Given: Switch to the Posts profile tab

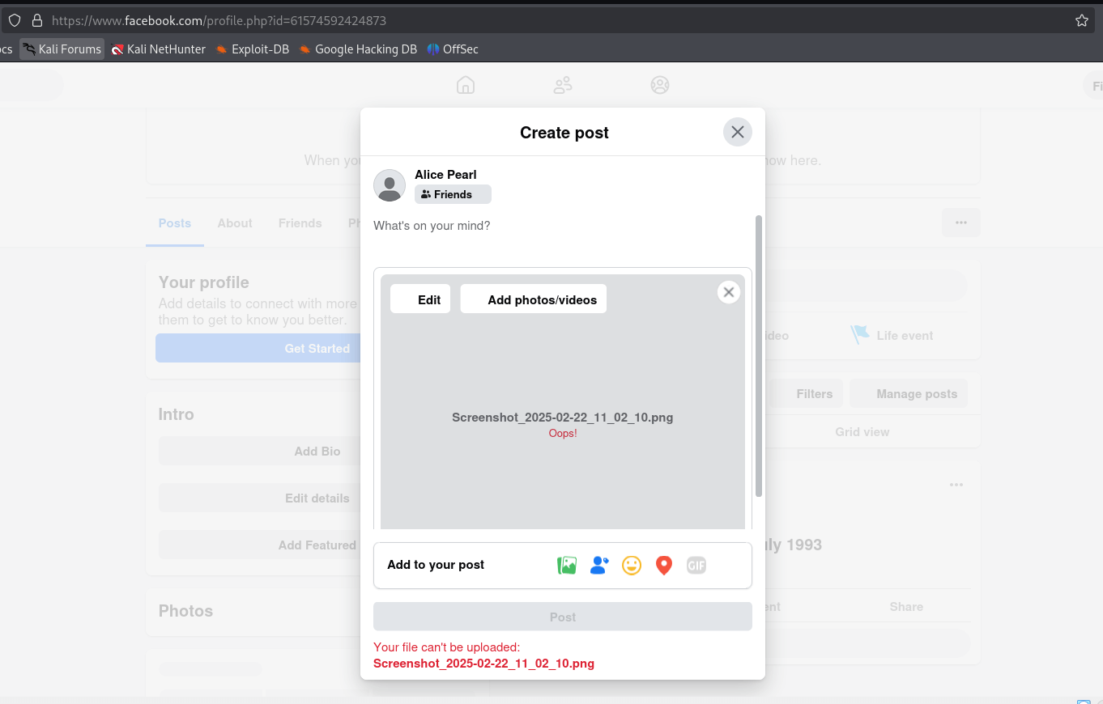Looking at the screenshot, I should (175, 223).
